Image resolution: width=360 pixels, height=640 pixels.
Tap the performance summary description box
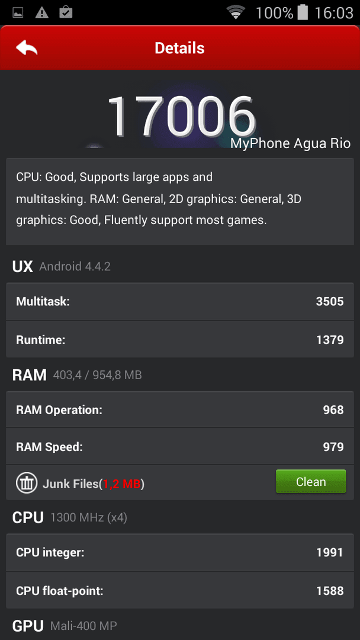pos(180,201)
